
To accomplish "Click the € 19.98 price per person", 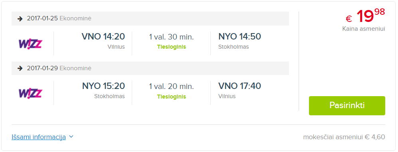I will (x=366, y=16).
